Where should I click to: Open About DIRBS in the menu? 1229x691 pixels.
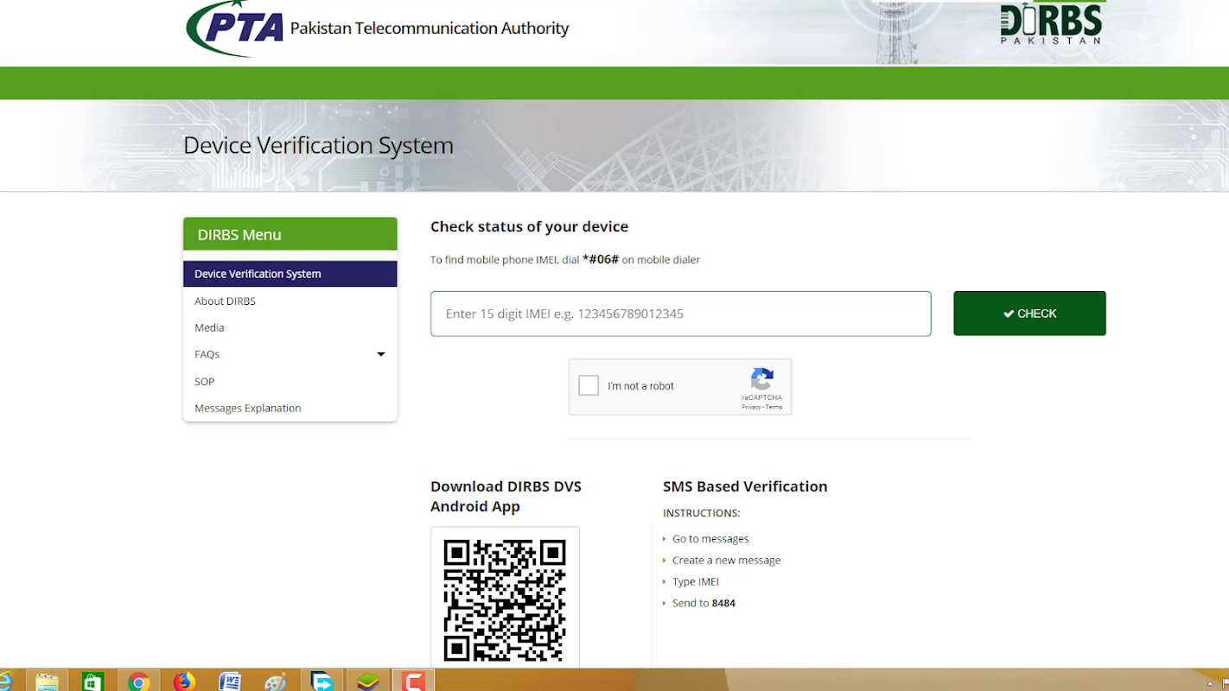click(225, 301)
